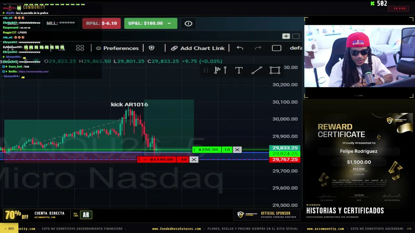Select the trend line drawing tool
Image resolution: width=415 pixels, height=233 pixels.
click(257, 71)
